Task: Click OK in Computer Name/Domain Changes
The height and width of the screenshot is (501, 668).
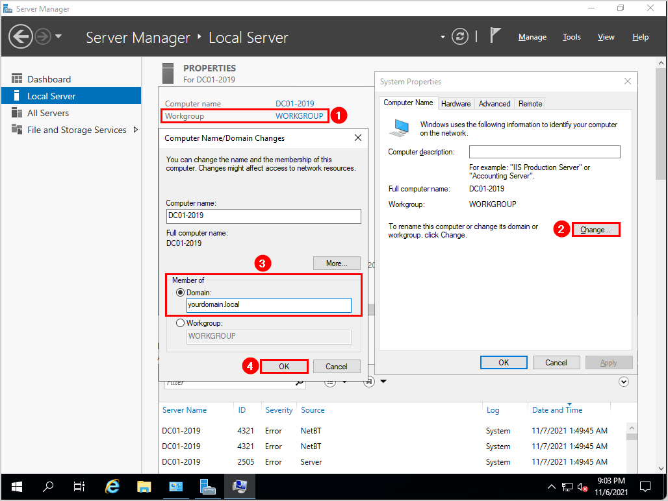Action: (284, 366)
